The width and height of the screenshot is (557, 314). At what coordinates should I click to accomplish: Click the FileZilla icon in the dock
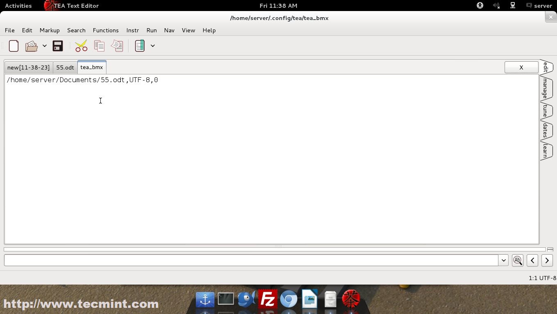click(267, 299)
